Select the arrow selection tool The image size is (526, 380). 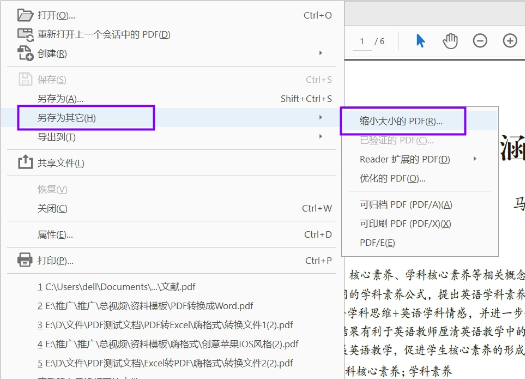420,41
